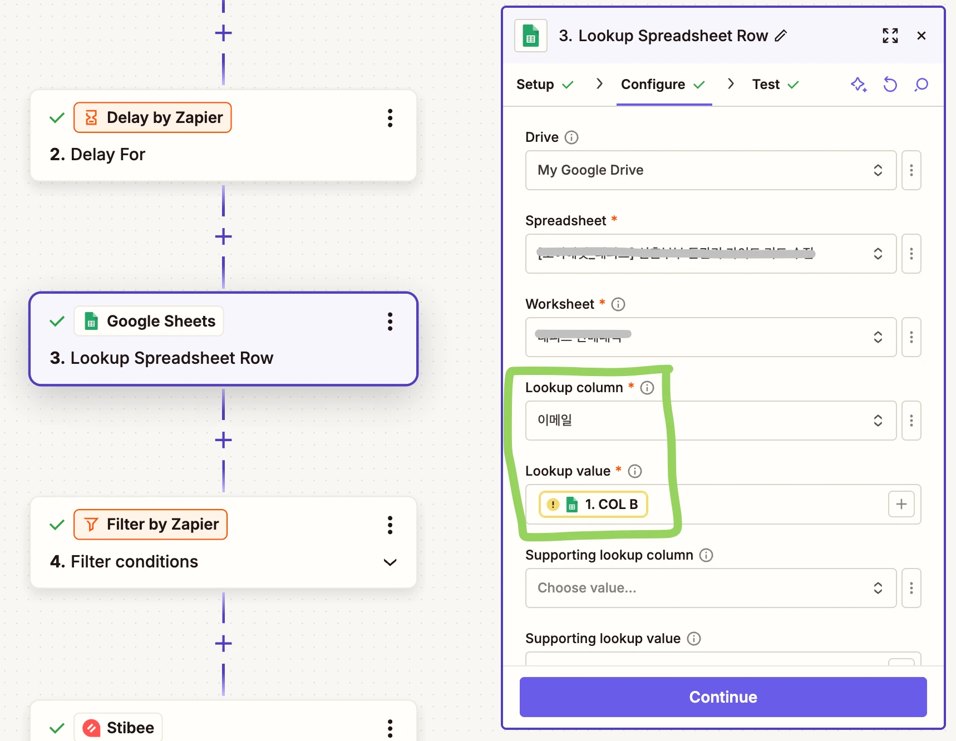This screenshot has width=956, height=741.
Task: Open the comment bubble icon
Action: [921, 85]
